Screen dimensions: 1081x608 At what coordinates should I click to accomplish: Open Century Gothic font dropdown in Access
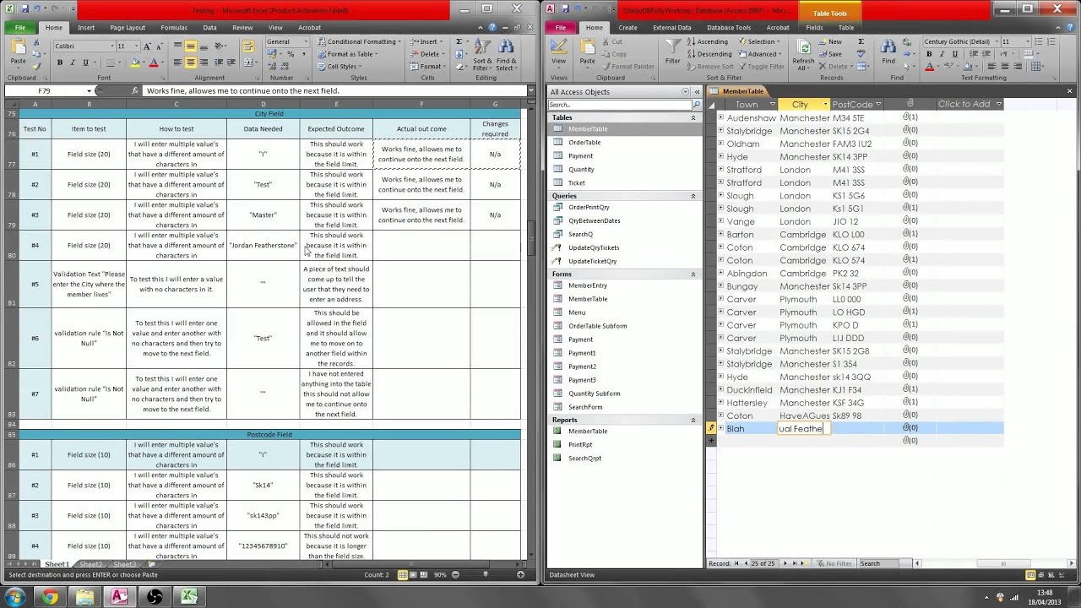click(995, 41)
